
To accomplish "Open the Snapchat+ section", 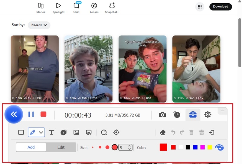I will point(112,8).
